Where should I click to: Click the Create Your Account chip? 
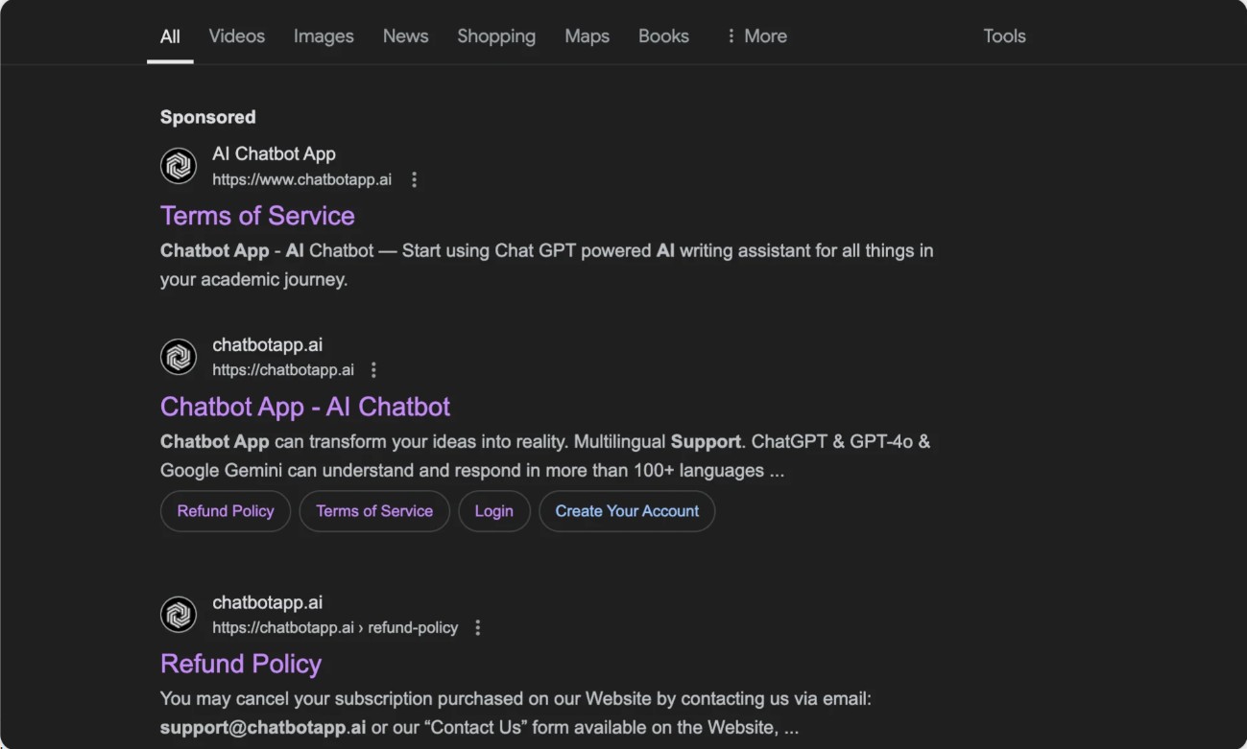(627, 511)
